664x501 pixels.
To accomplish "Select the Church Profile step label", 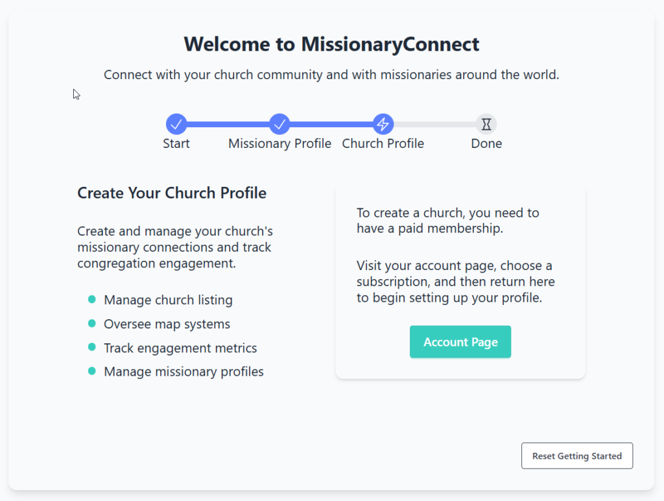I will (383, 143).
